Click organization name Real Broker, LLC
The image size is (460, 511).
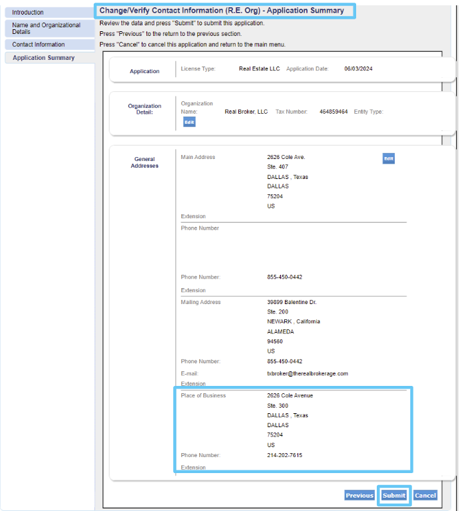coord(246,112)
